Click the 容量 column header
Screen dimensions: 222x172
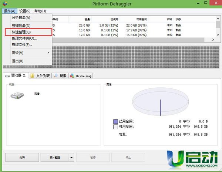pyautogui.click(x=80, y=19)
